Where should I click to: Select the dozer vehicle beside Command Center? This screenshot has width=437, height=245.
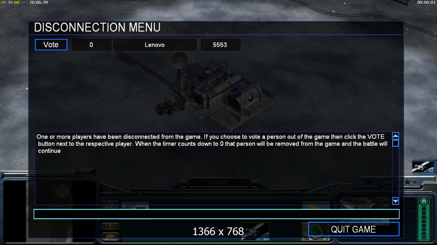166,108
